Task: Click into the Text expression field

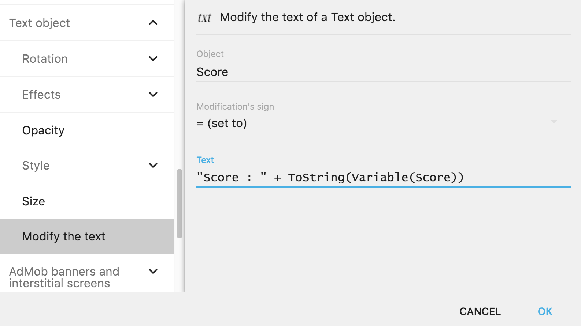Action: [x=383, y=178]
